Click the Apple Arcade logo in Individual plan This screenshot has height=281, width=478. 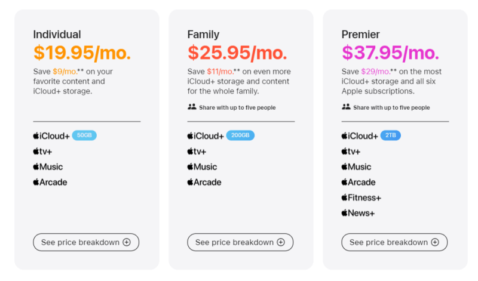click(x=50, y=183)
